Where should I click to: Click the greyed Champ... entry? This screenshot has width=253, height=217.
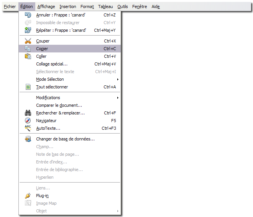(x=70, y=147)
